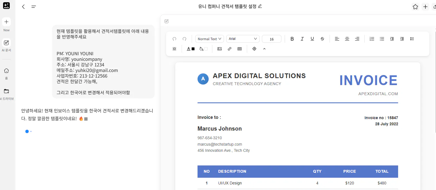Click the Invoice no : 15847 text
Screen dimensions: 436x190
coord(381,118)
